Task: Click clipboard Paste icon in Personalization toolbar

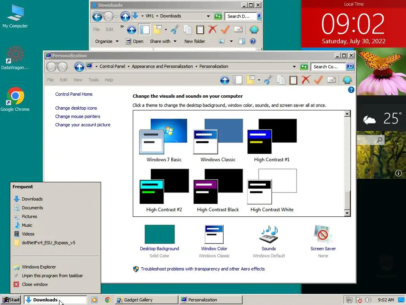Action: pos(293,80)
